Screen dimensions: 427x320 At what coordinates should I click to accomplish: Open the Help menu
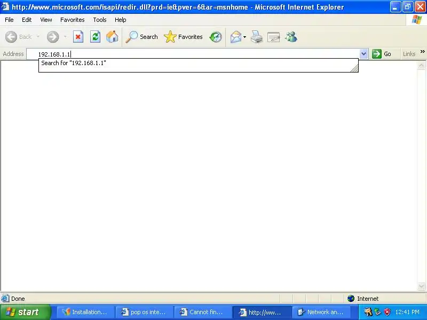click(x=121, y=20)
